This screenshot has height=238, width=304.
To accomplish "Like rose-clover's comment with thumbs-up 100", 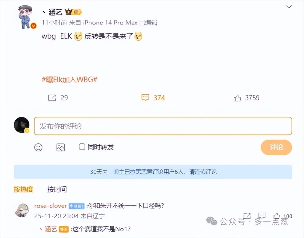I will 276,216.
